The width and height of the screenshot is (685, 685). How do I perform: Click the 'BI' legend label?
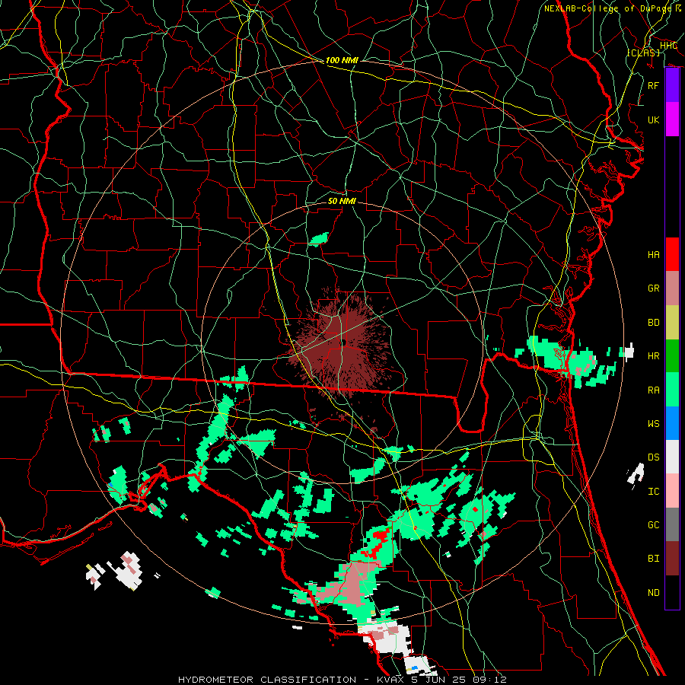[x=653, y=559]
